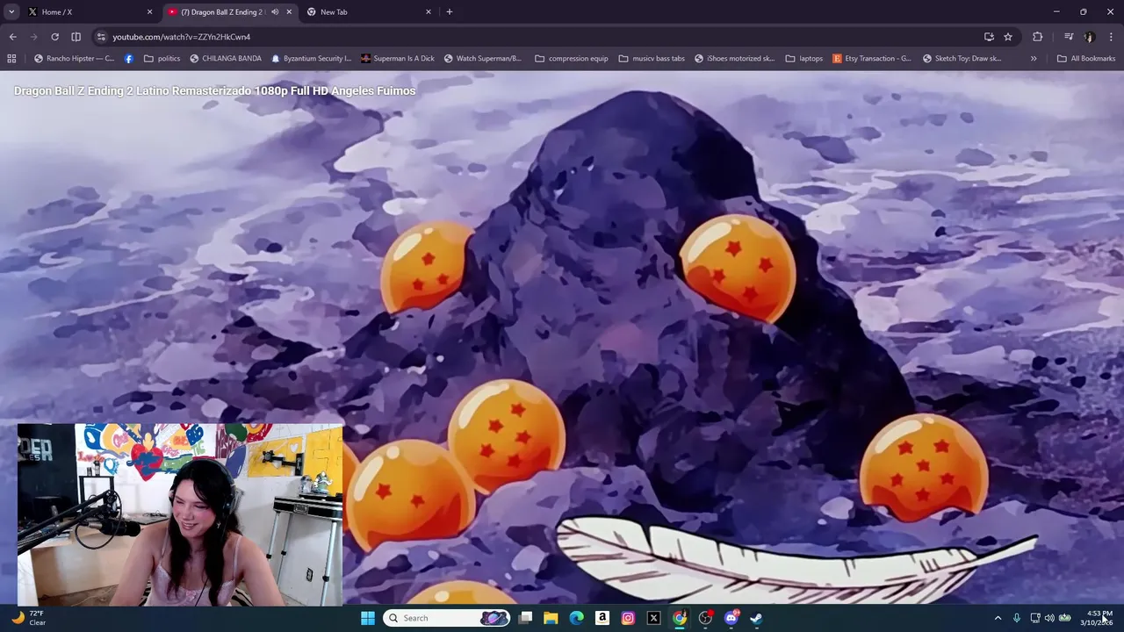Open the Superman Is A Dick bookmark
1124x632 pixels.
pyautogui.click(x=397, y=59)
